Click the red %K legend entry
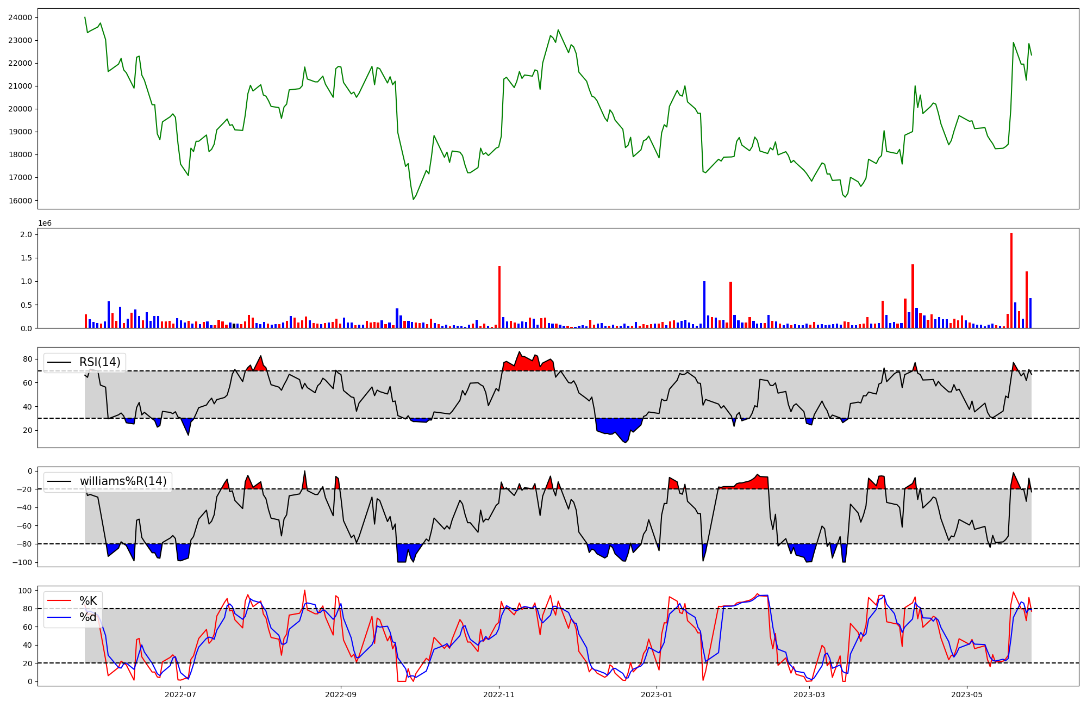The width and height of the screenshot is (1087, 707). (x=88, y=600)
